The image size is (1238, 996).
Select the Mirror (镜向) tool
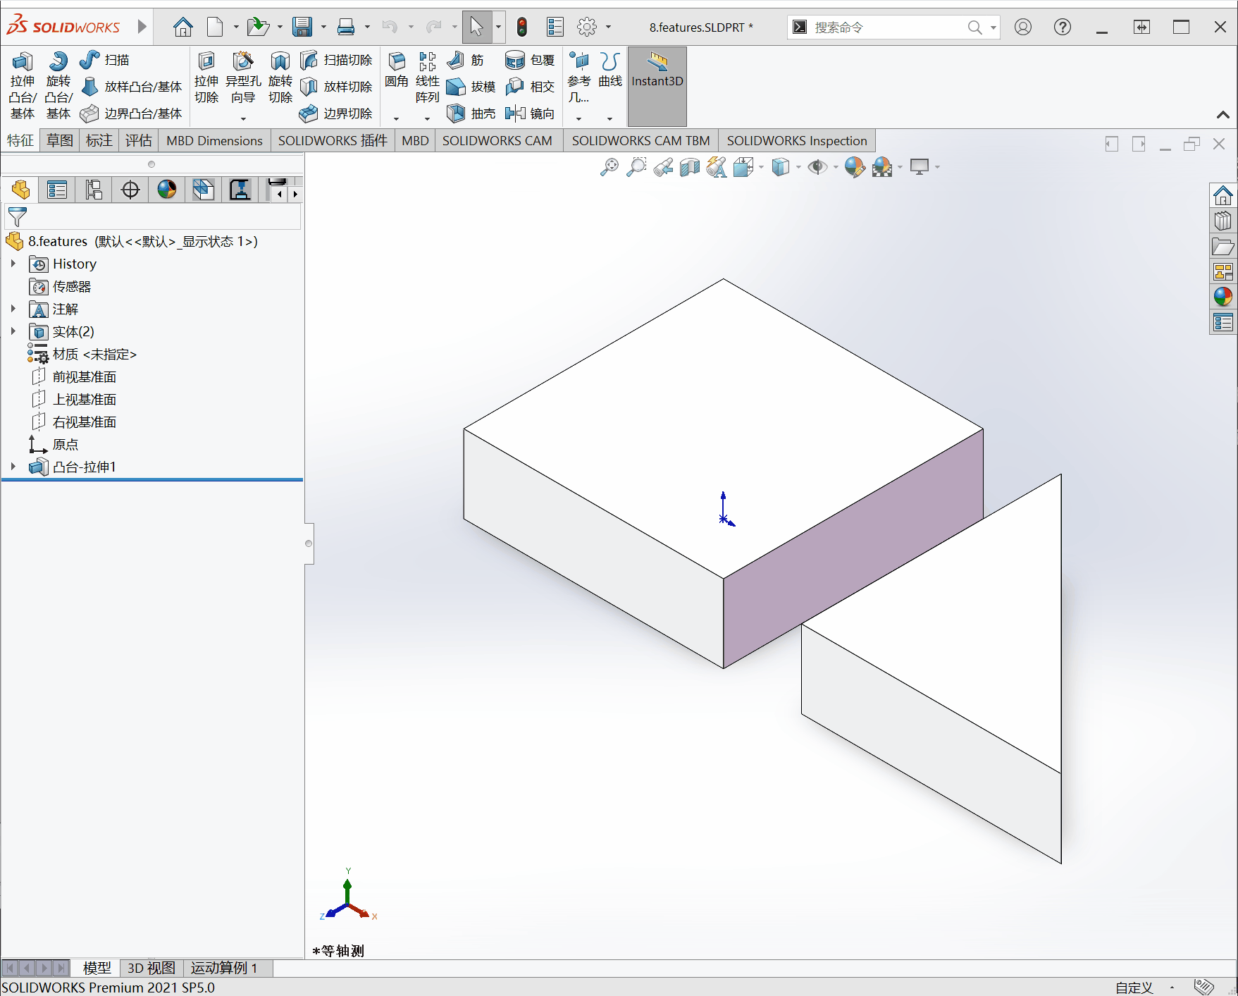[530, 113]
